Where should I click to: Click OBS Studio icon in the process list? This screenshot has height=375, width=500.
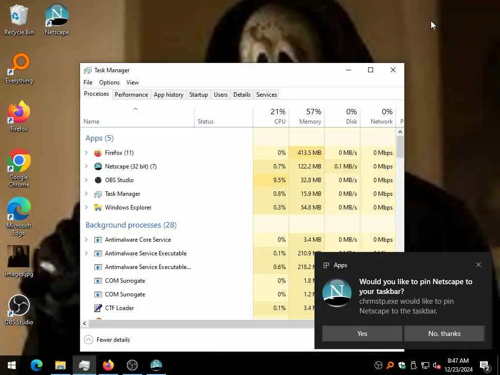(98, 180)
